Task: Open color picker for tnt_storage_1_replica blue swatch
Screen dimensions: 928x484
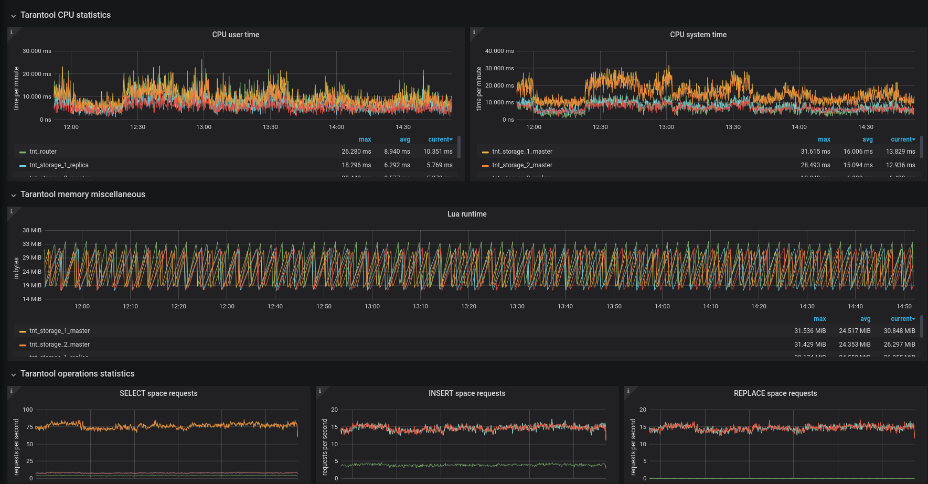Action: click(23, 166)
